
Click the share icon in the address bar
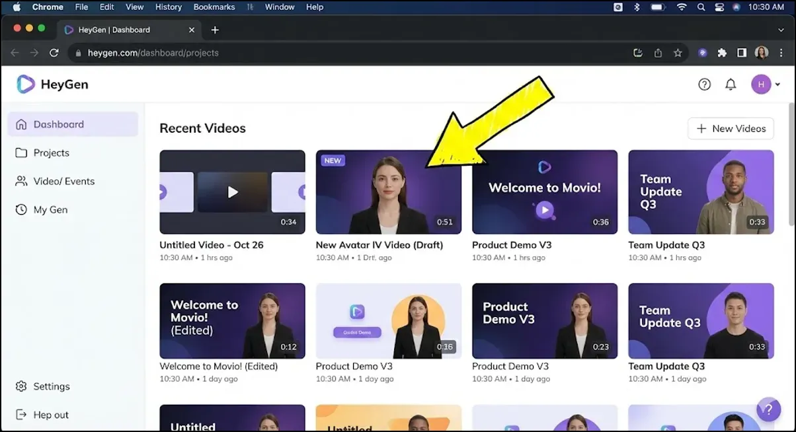(658, 53)
